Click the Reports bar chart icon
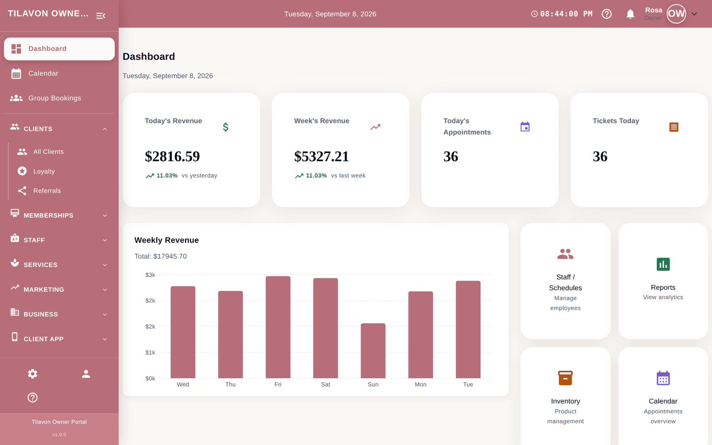Viewport: 712px width, 445px height. tap(663, 264)
